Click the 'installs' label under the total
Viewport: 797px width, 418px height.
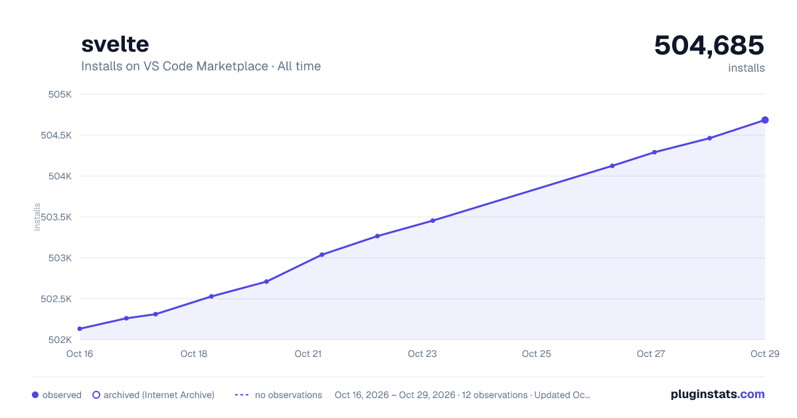(x=747, y=68)
